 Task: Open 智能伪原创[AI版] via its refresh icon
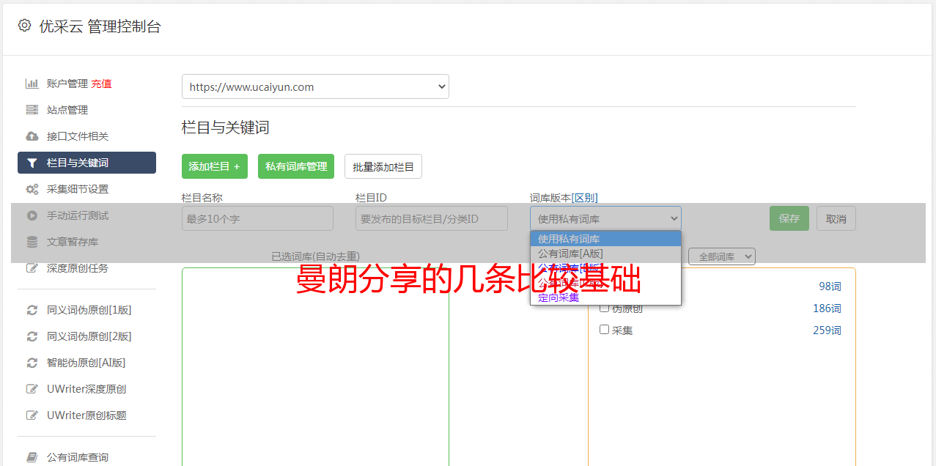[32, 363]
